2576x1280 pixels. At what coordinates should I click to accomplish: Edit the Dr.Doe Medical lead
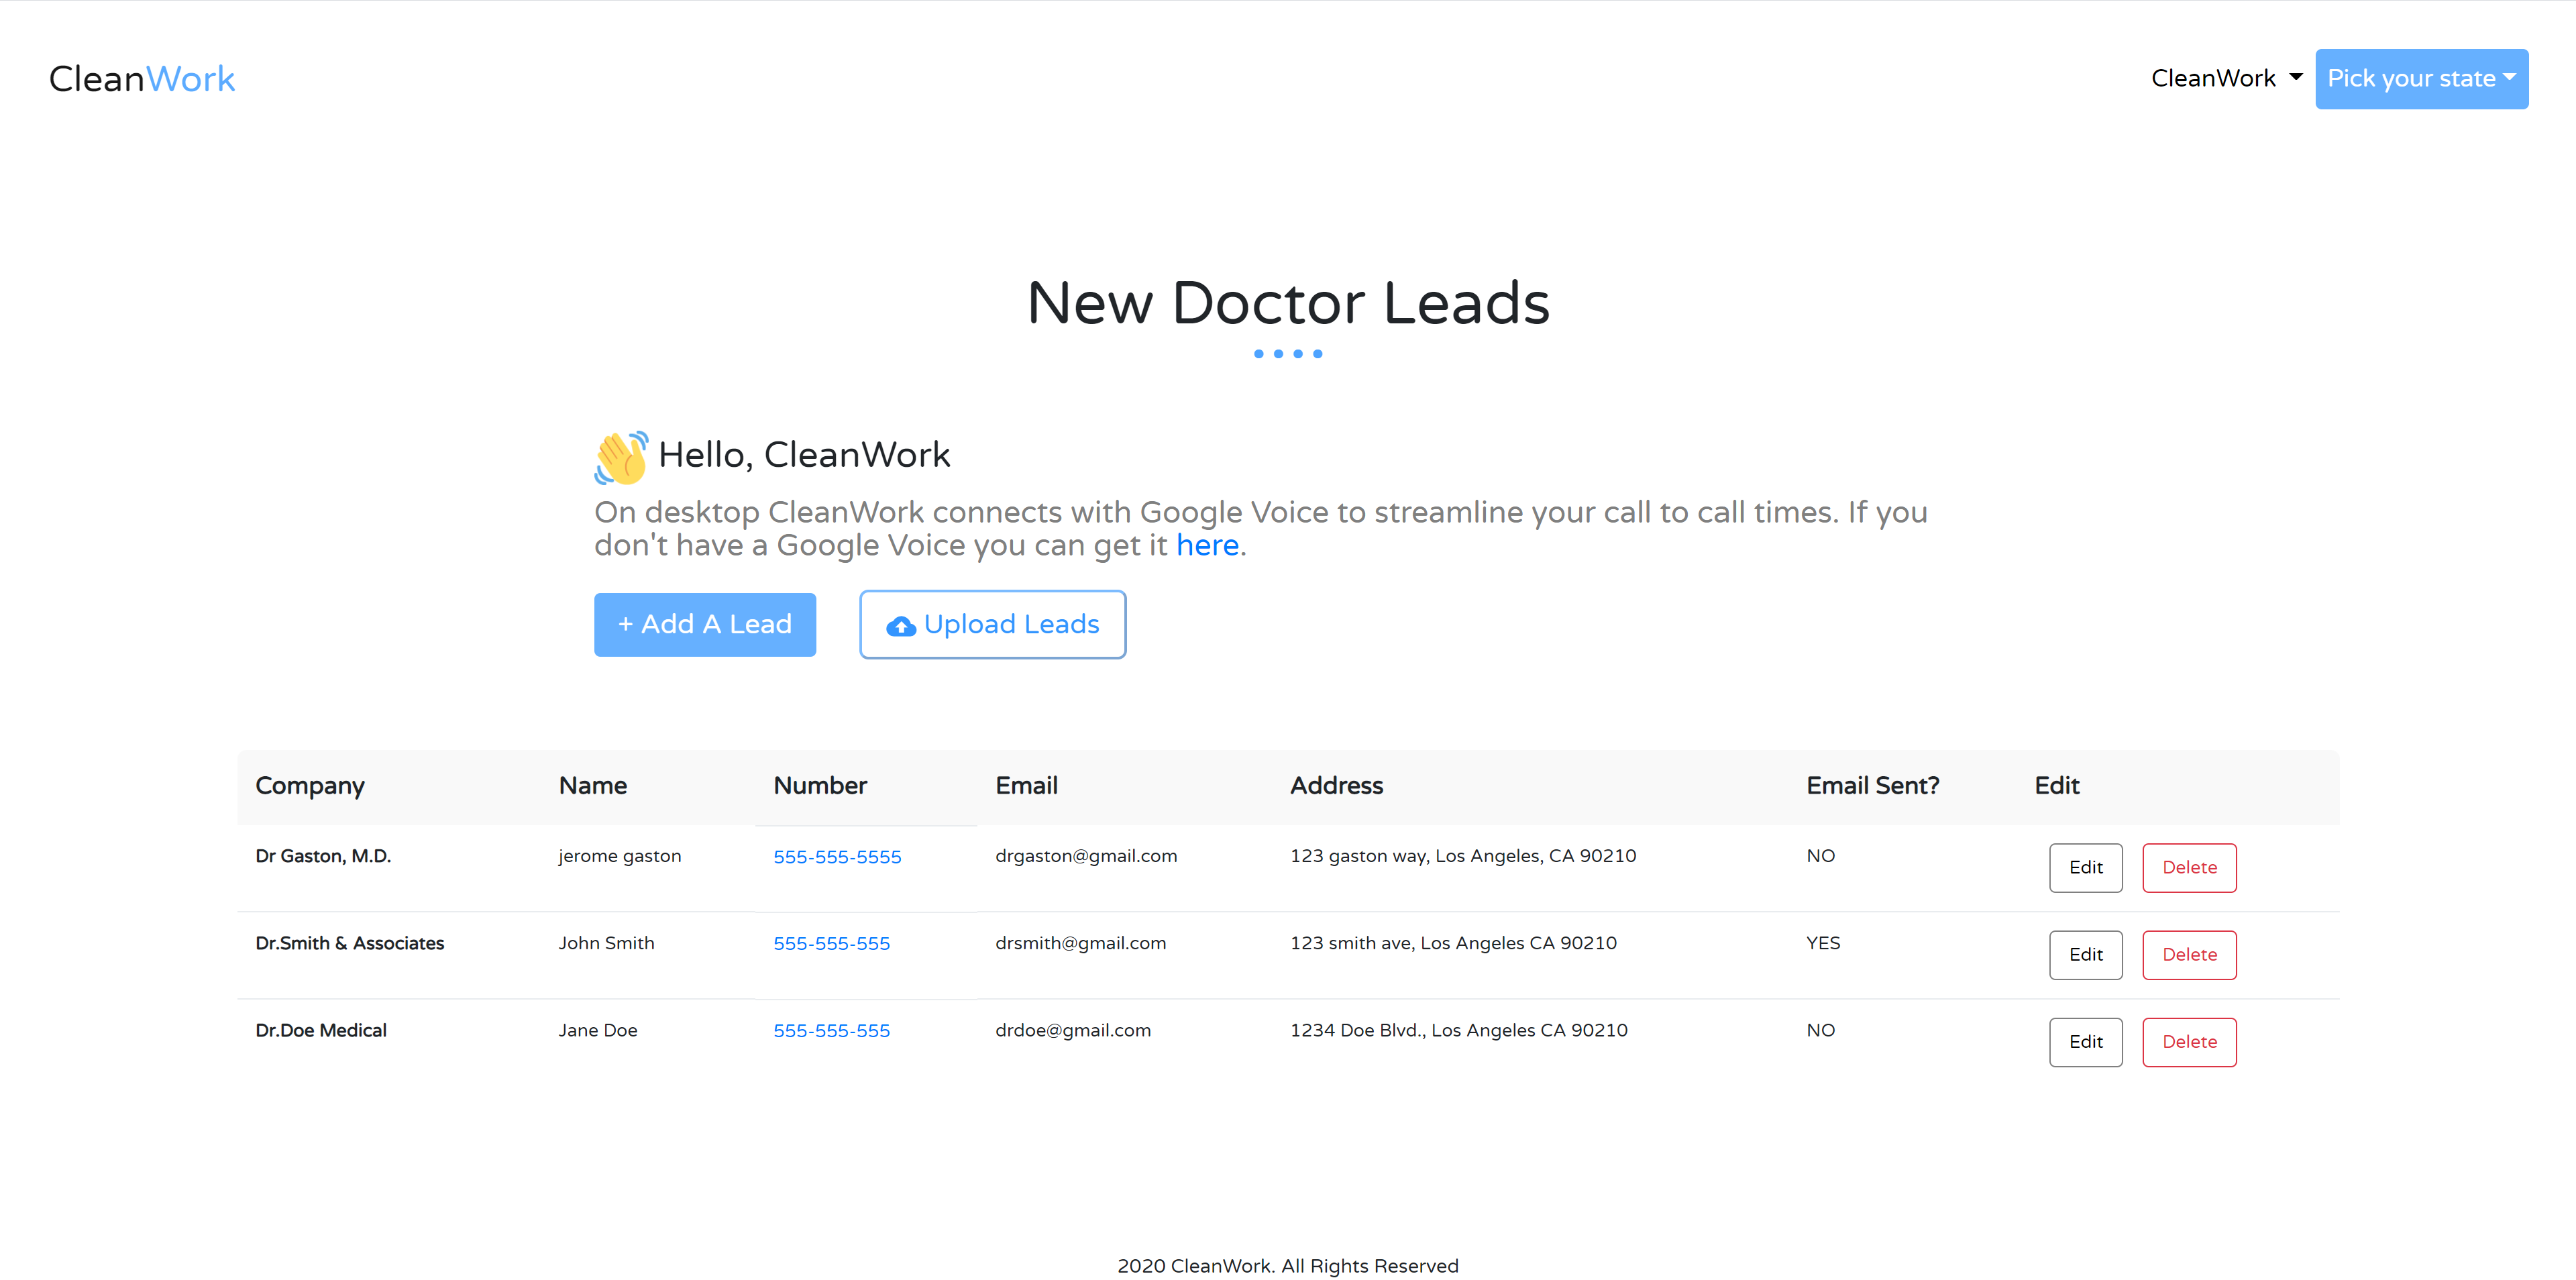click(x=2085, y=1041)
